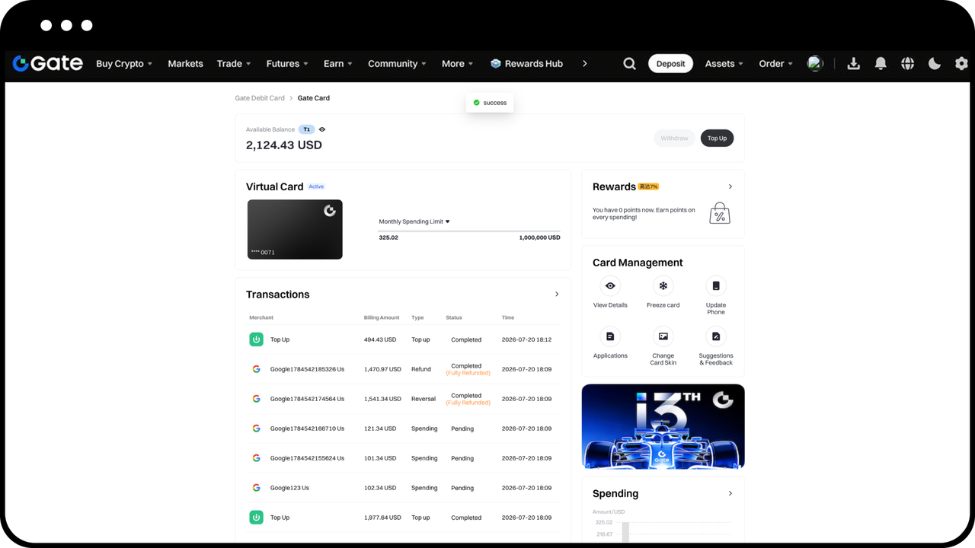Click the Monthly Spending Limit progress bar
Viewport: 975px width, 548px height.
click(x=469, y=231)
